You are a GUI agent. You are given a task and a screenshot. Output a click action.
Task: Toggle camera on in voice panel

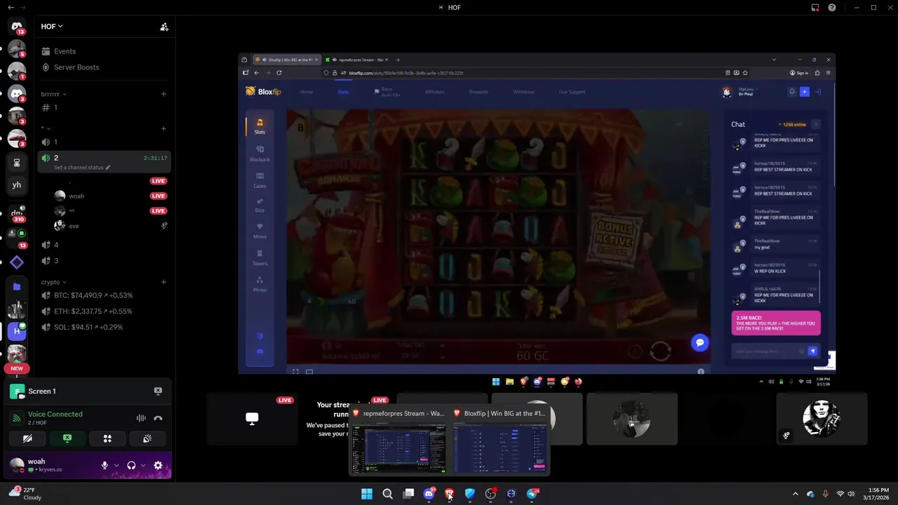(27, 438)
